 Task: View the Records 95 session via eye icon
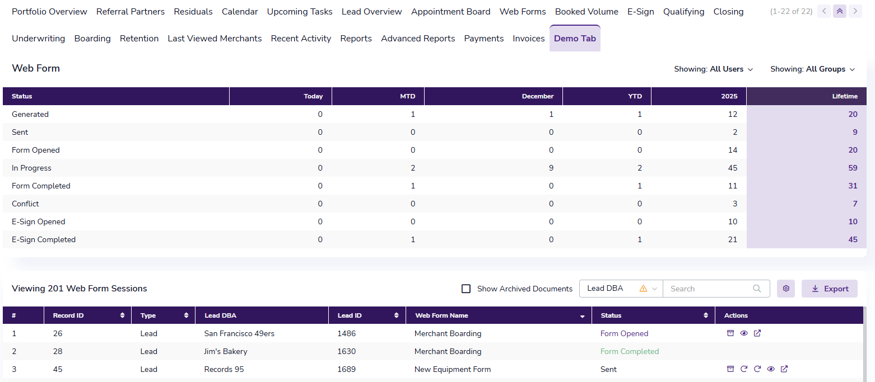coord(771,369)
